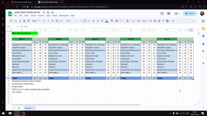Insert a chart
This screenshot has width=207, height=116.
159,21
